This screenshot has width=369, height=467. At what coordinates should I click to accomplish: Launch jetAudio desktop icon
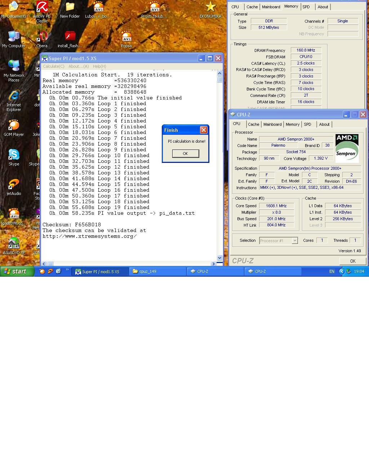[14, 187]
